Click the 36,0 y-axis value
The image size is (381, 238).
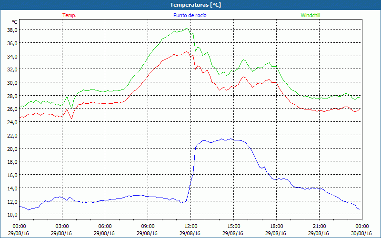[x=12, y=43]
